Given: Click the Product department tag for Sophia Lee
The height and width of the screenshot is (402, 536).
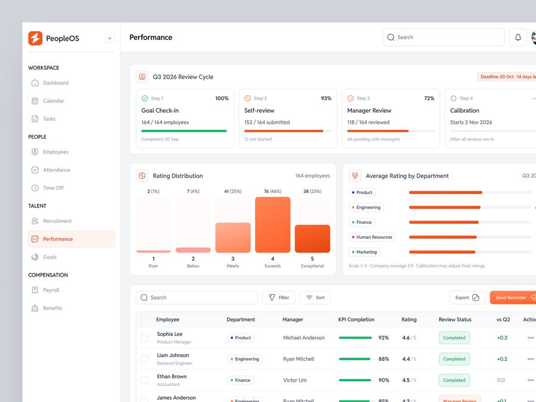Looking at the screenshot, I should point(241,338).
